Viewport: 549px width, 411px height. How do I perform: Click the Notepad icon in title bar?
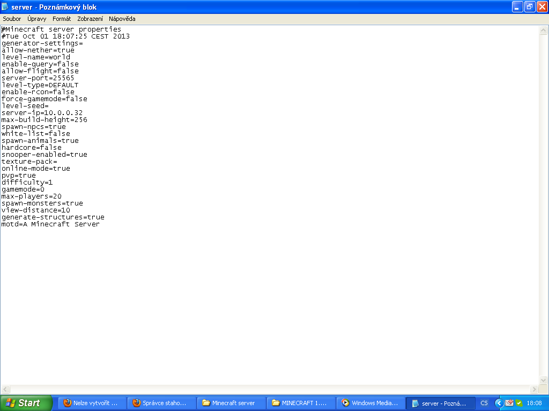(5, 6)
